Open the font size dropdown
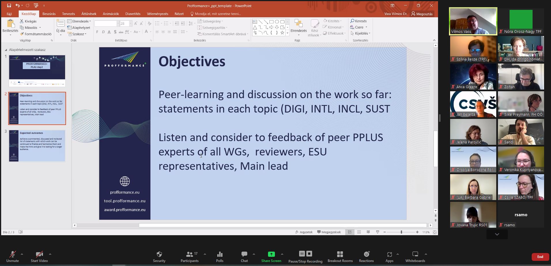Screen dimensions: 551x266 click(x=131, y=24)
